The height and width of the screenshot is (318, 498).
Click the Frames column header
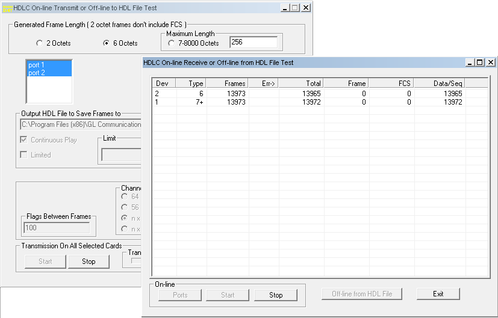(x=227, y=84)
